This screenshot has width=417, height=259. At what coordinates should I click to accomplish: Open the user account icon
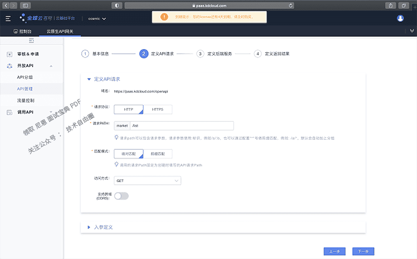pyautogui.click(x=400, y=18)
